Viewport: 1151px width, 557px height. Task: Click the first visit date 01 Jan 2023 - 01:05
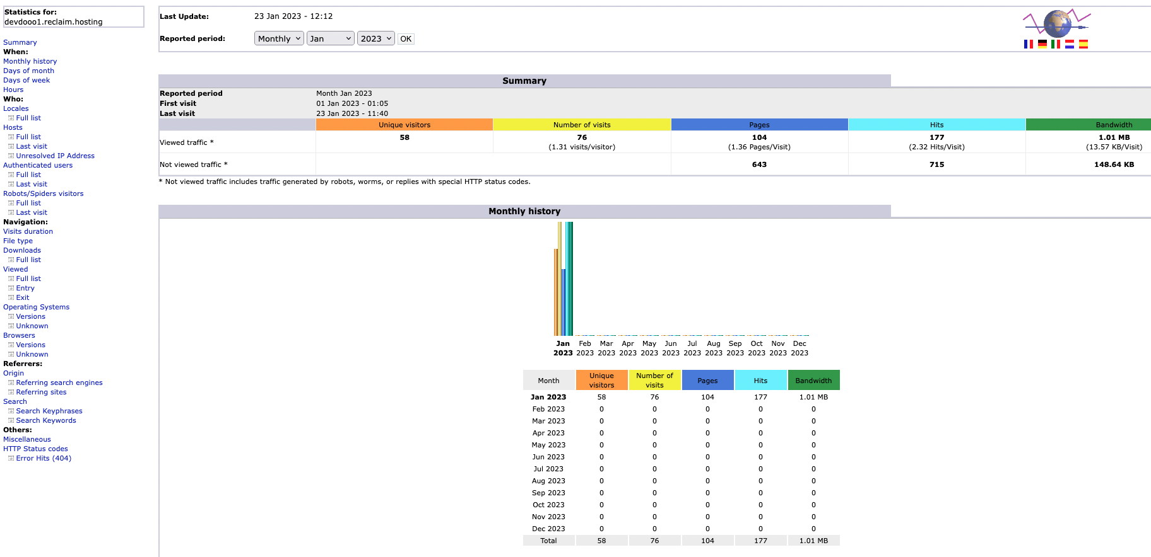tap(352, 103)
